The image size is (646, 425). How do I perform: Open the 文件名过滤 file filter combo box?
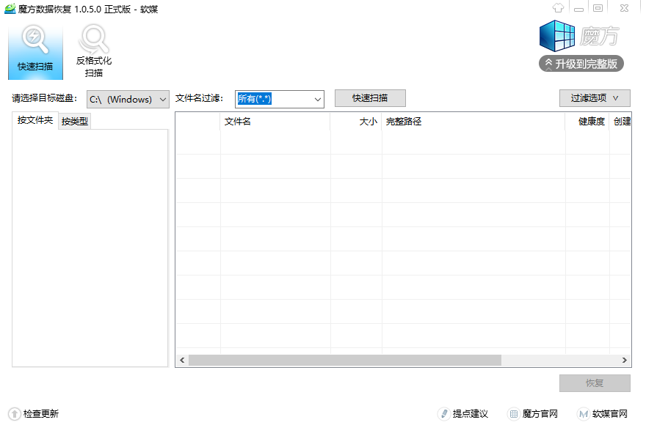click(279, 99)
